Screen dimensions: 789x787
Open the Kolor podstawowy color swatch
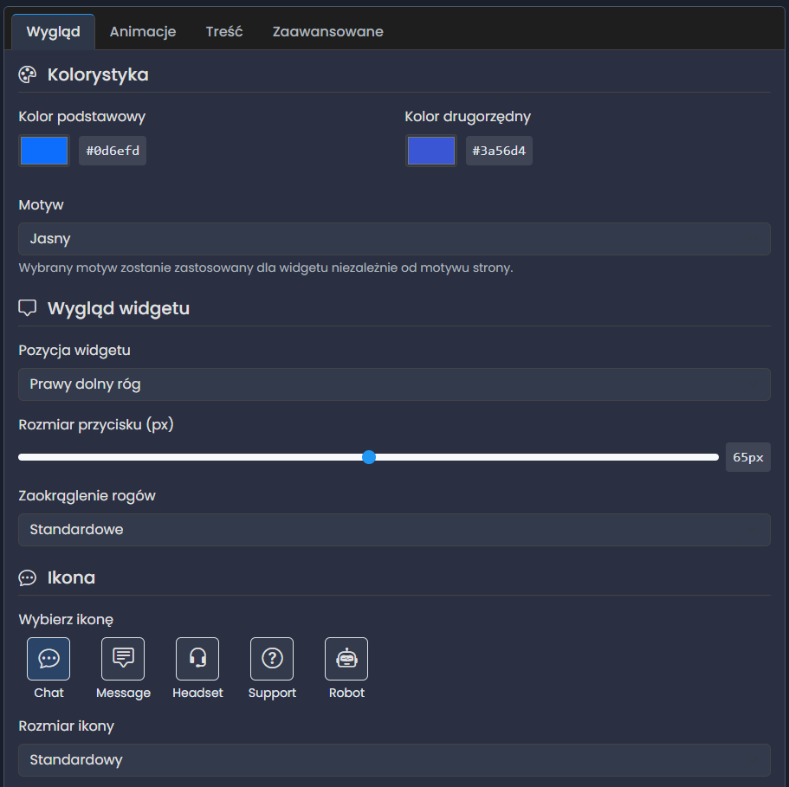point(44,151)
